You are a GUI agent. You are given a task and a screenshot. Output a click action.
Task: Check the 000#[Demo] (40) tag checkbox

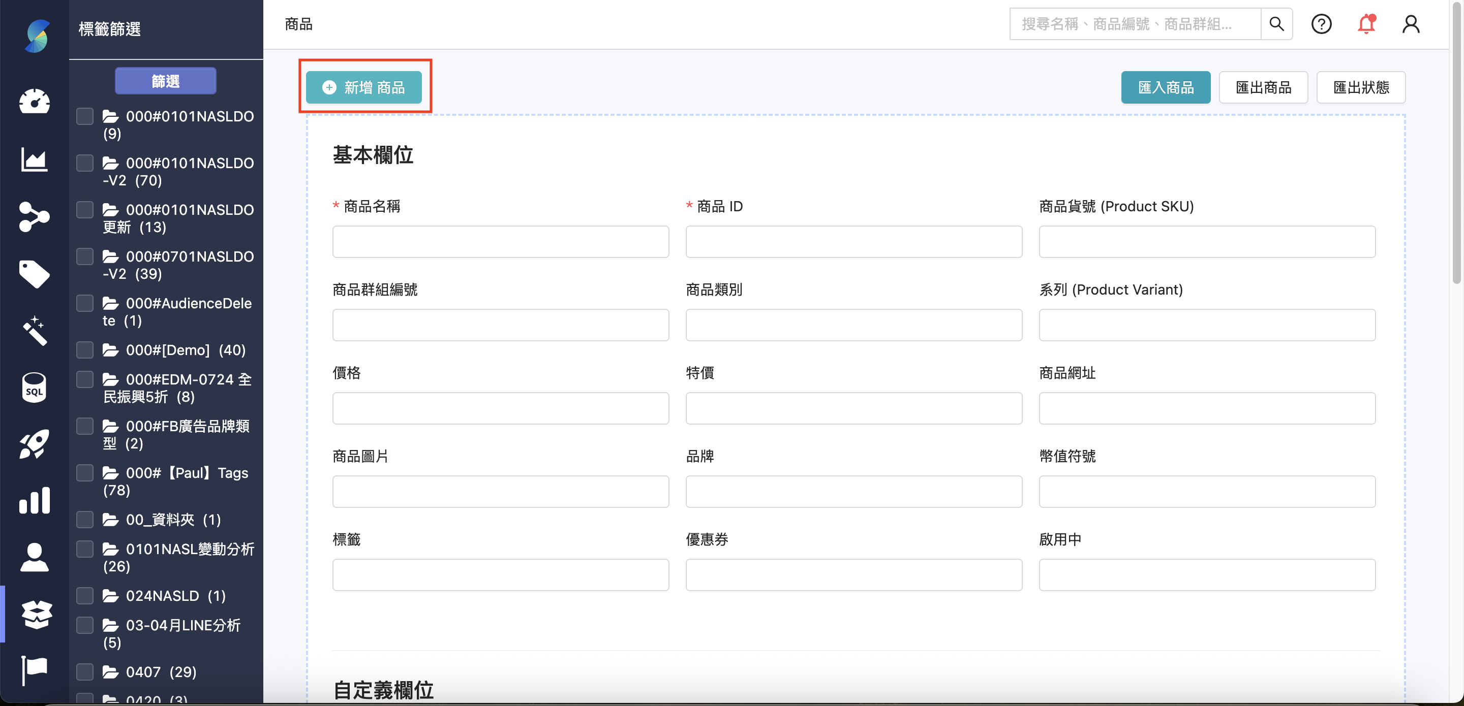(85, 350)
